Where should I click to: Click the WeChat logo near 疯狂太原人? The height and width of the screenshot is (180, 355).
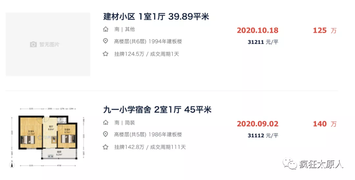290,164
